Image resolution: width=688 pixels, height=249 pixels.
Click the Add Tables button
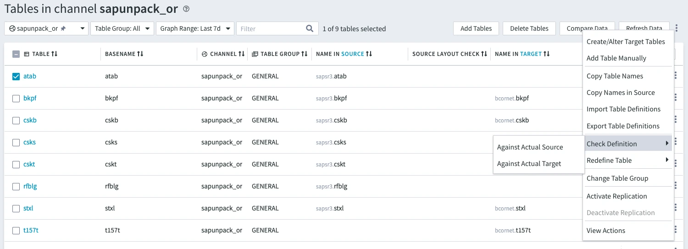click(x=476, y=28)
